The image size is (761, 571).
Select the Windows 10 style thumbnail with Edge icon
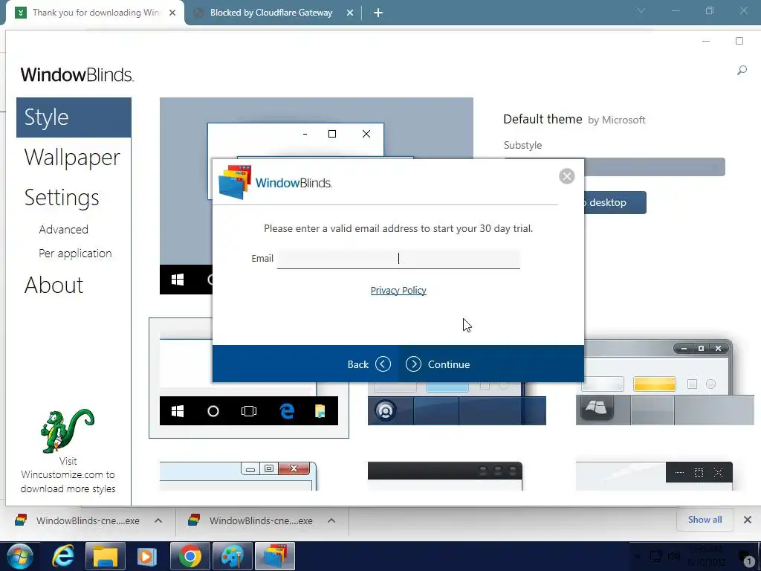coord(248,378)
